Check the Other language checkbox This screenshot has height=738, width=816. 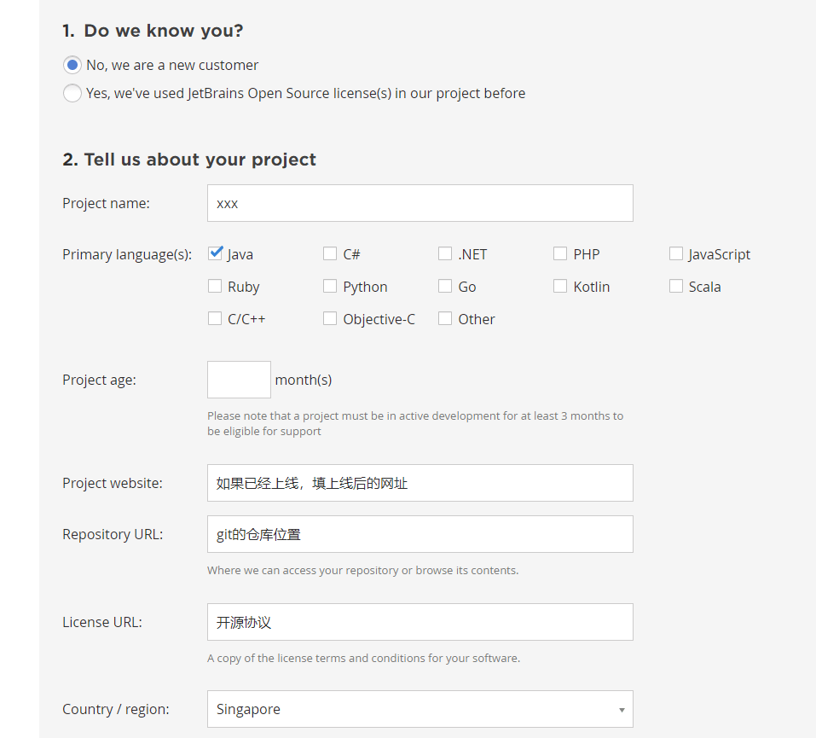(445, 318)
